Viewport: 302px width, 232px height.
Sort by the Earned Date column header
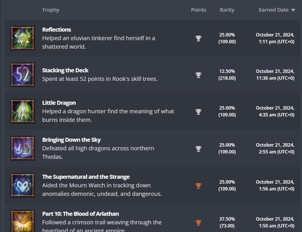[x=274, y=10]
